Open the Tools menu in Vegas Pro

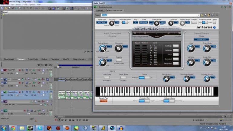[x=25, y=5]
